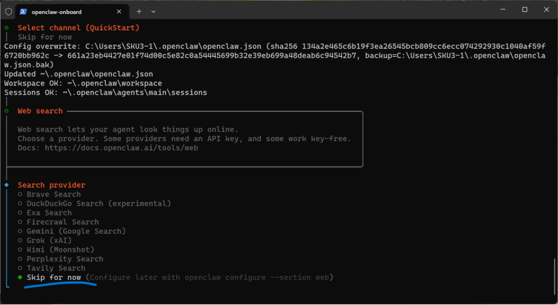Select the Brave Search provider option
Screen dimensions: 558x305
[53, 194]
